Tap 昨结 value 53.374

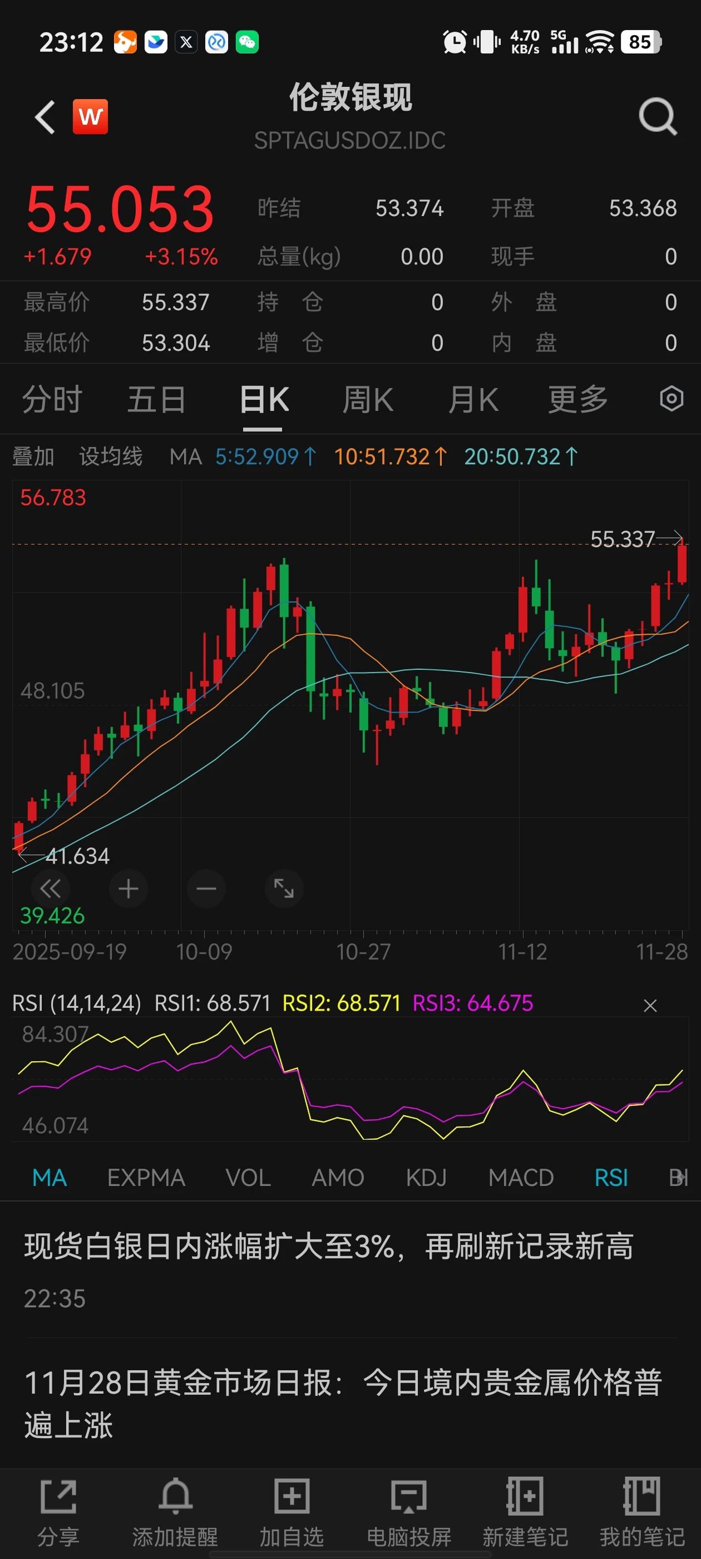pos(409,208)
